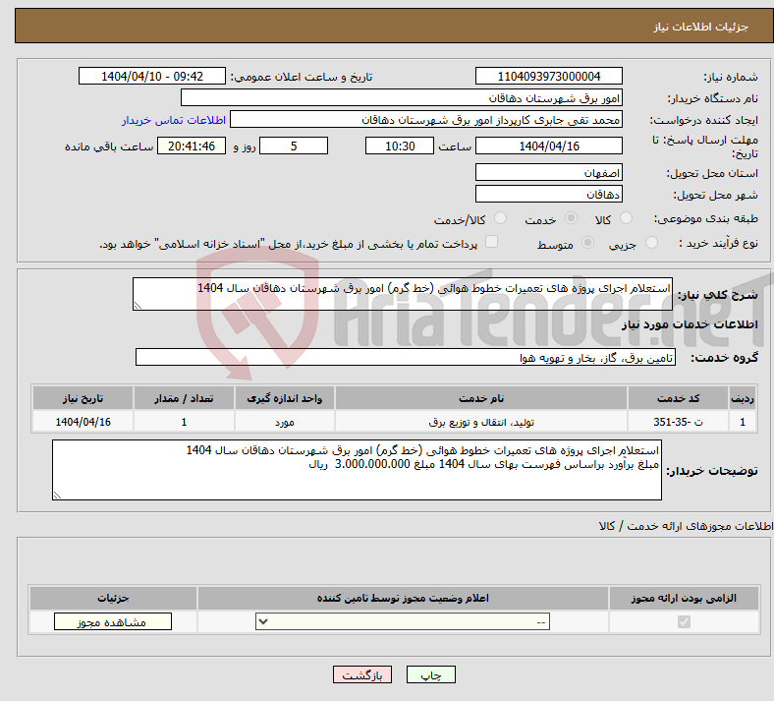Open the permit status dropdown
This screenshot has width=774, height=701.
point(403,621)
